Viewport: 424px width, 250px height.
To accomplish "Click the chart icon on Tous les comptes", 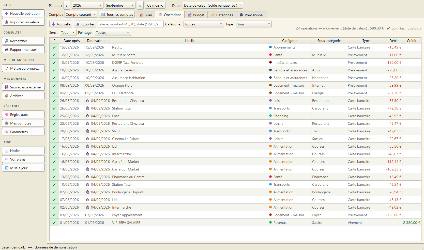I will click(x=103, y=14).
